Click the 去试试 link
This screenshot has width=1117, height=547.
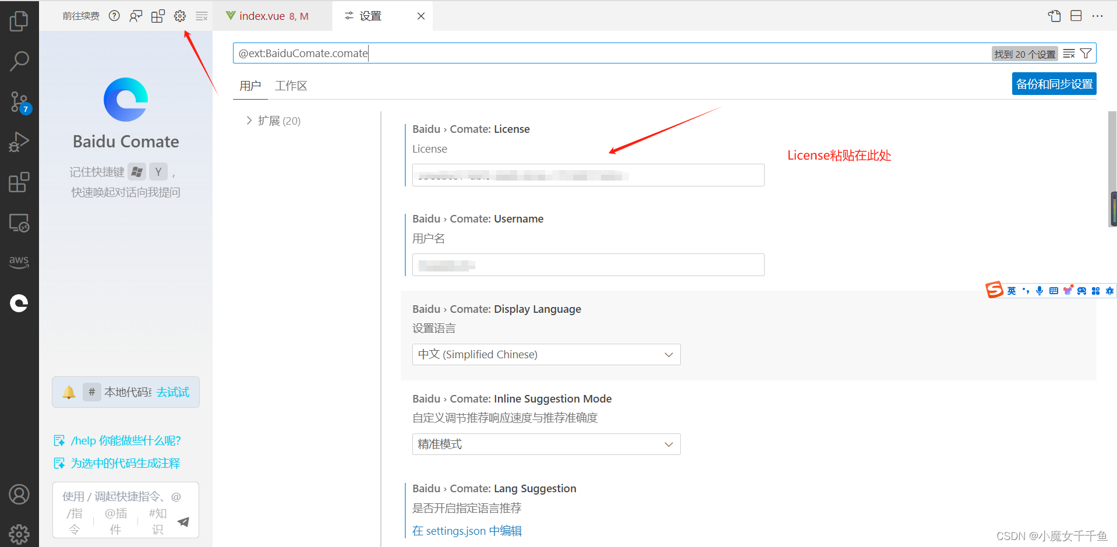point(173,392)
